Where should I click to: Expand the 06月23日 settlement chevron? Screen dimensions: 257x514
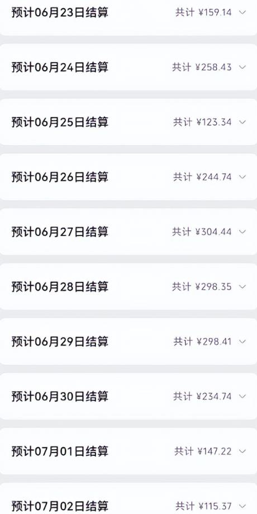pyautogui.click(x=242, y=12)
